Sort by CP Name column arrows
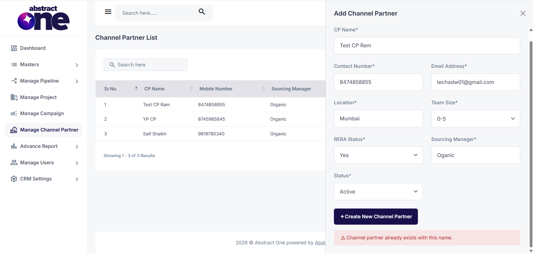Image resolution: width=533 pixels, height=253 pixels. point(191,88)
